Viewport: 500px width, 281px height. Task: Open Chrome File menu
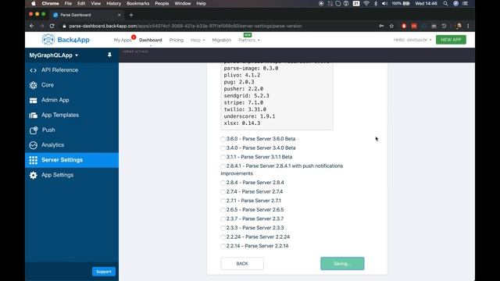point(68,3)
